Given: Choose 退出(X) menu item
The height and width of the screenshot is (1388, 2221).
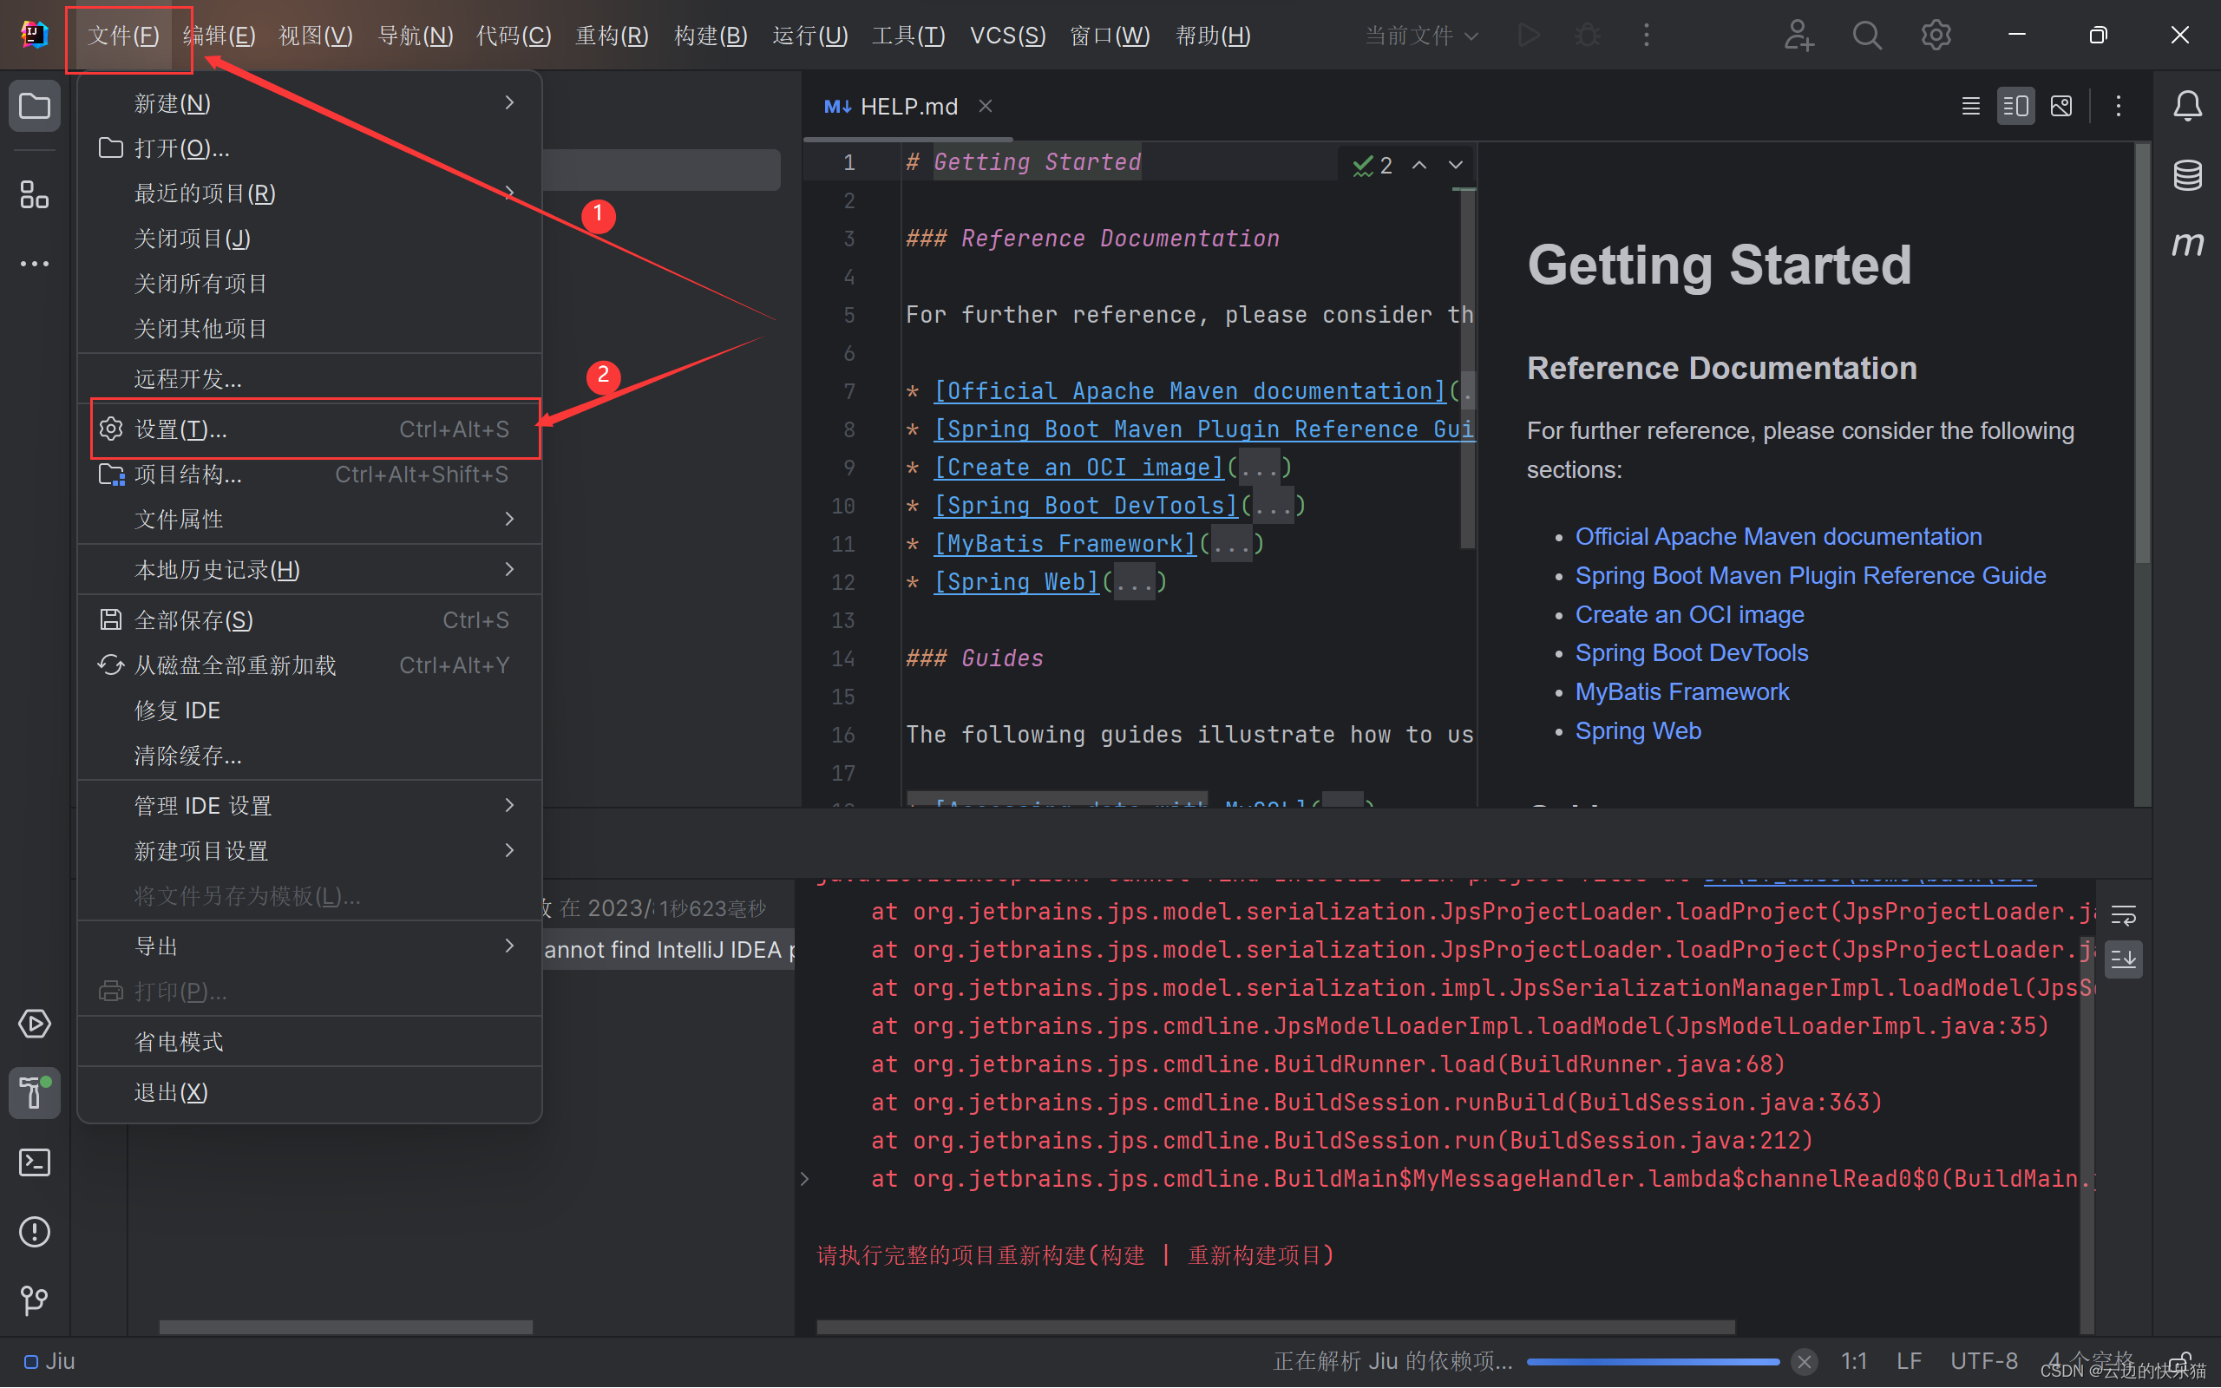Looking at the screenshot, I should (311, 1092).
